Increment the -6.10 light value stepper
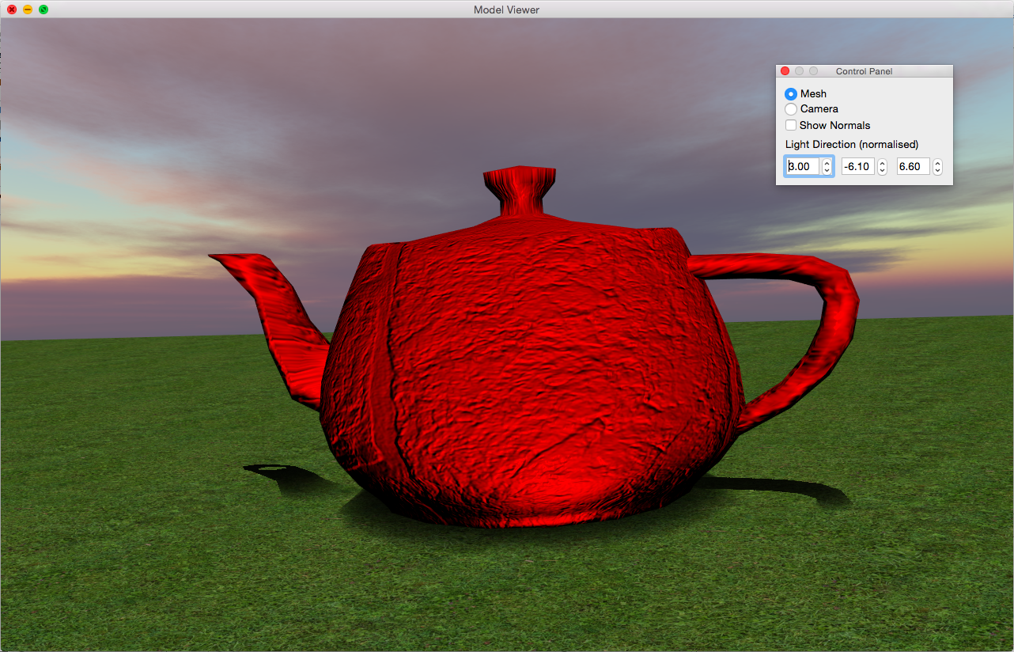This screenshot has width=1014, height=652. click(883, 163)
